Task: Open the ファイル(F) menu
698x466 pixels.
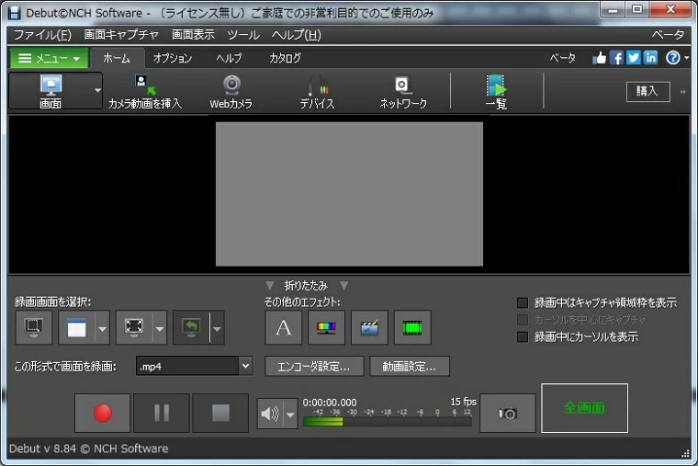Action: click(42, 35)
